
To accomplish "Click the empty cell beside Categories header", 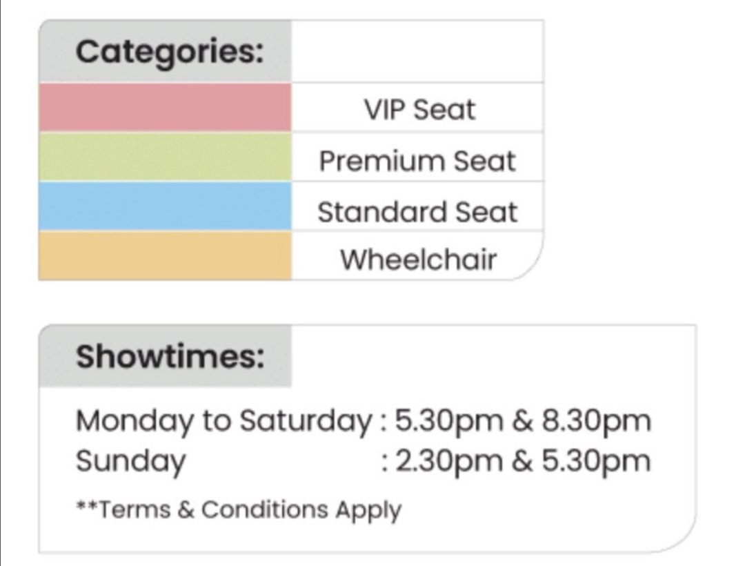I will pos(417,52).
